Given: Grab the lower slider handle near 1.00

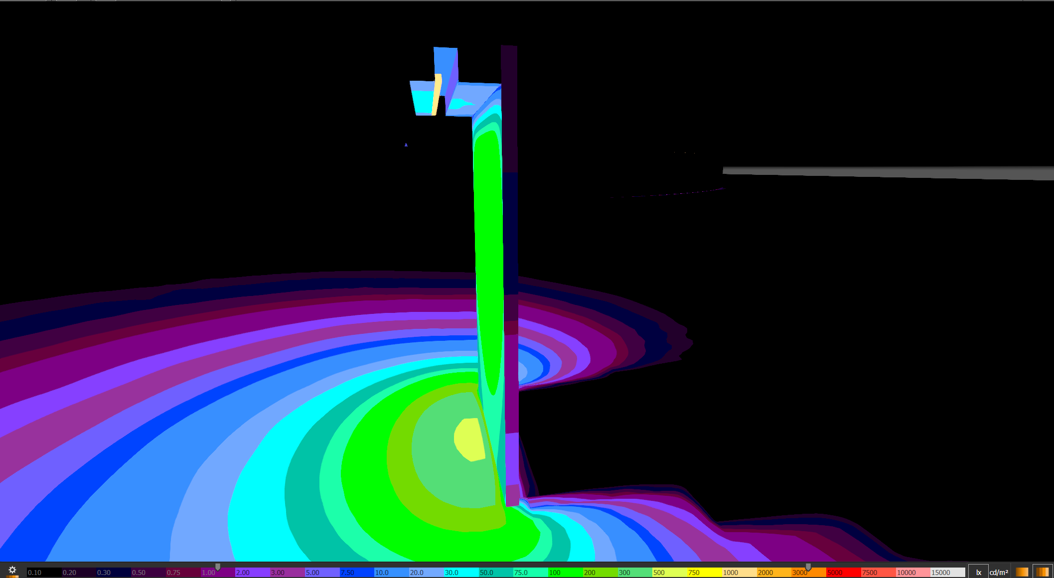Looking at the screenshot, I should tap(218, 567).
